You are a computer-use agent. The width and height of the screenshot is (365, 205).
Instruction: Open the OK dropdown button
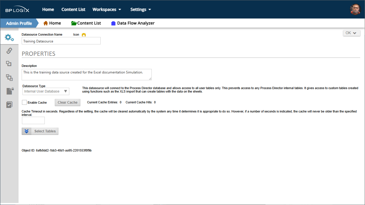352,33
